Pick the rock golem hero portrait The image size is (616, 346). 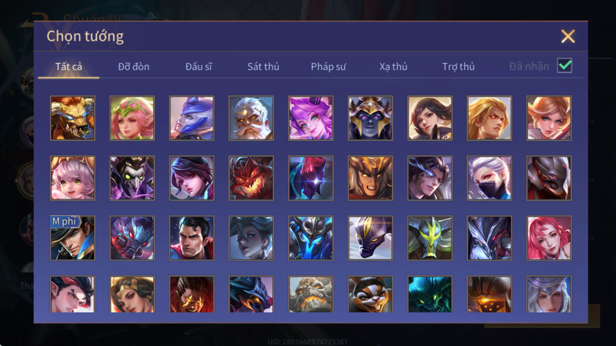311,294
